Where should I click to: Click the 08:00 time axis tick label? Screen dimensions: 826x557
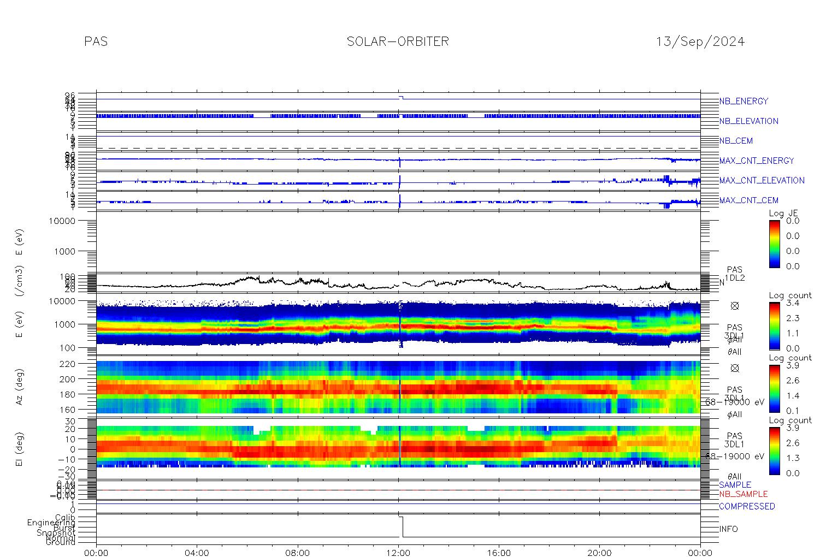[x=298, y=553]
